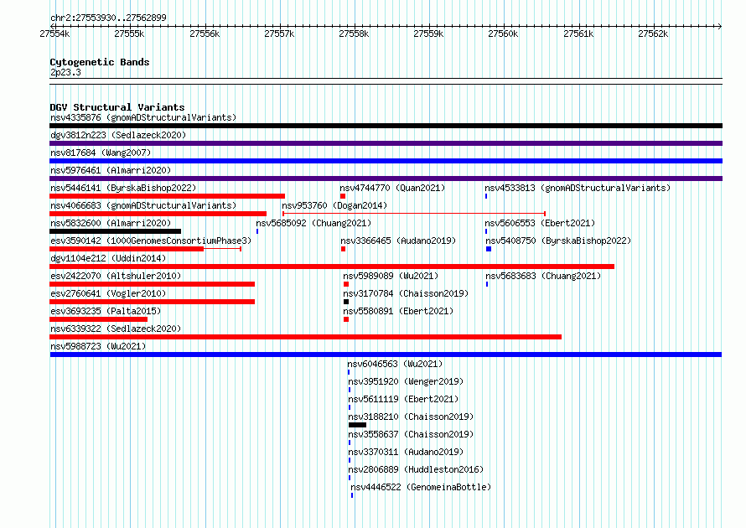
Task: Open nsv5989089 Wu2021 label
Action: click(391, 276)
